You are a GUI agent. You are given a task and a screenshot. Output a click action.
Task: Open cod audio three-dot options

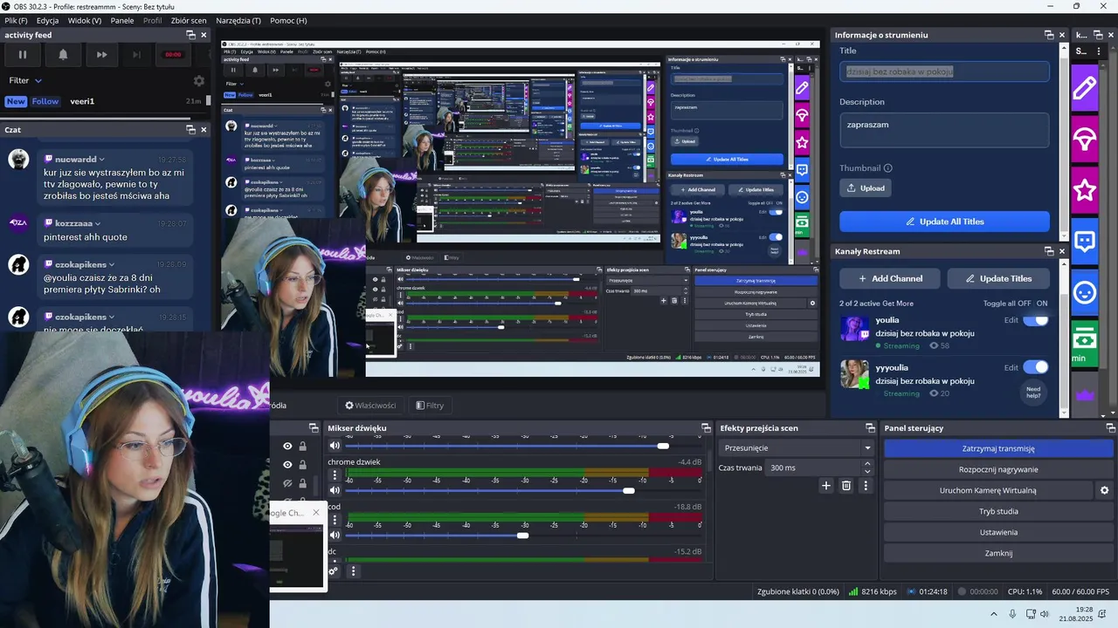[x=335, y=521]
